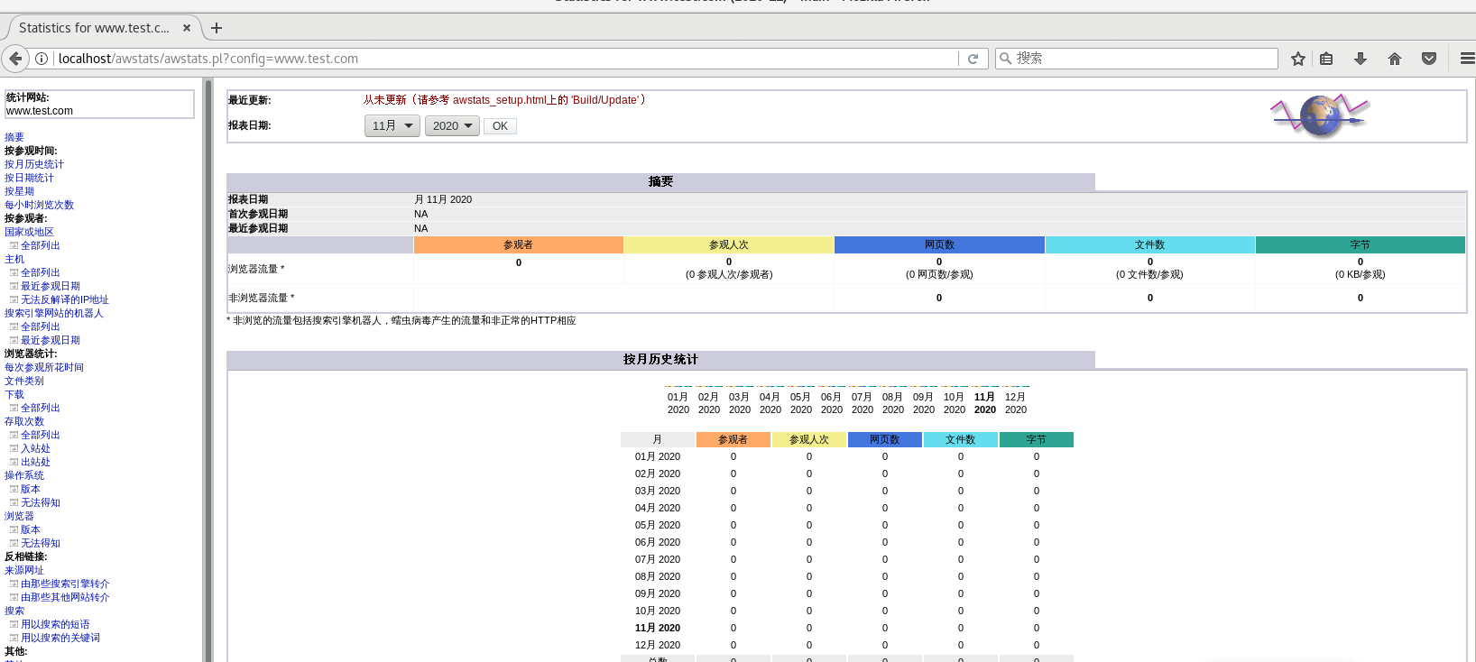The height and width of the screenshot is (662, 1476).
Task: Click the small icon beside 由那些其他网站转介
Action: pyautogui.click(x=14, y=597)
